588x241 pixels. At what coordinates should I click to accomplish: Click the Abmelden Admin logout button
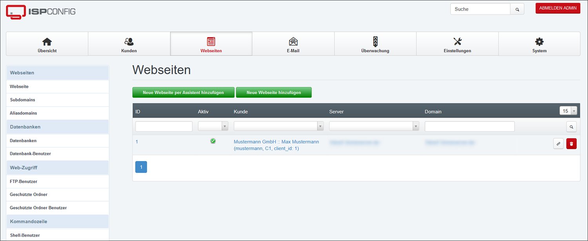[x=558, y=8]
